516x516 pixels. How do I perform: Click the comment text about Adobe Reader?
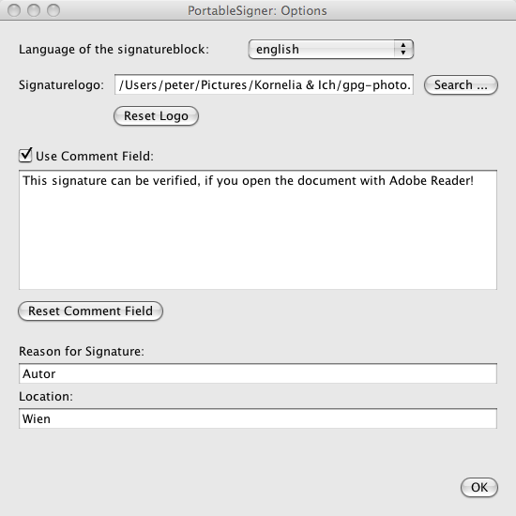point(248,181)
